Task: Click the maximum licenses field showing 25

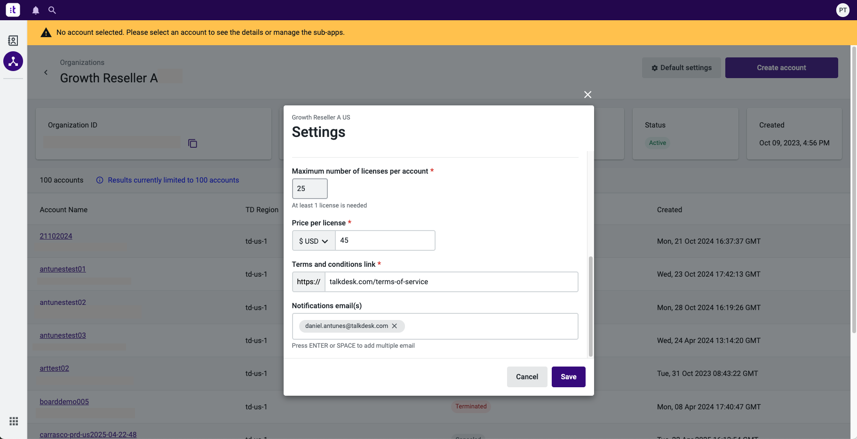Action: coord(309,189)
